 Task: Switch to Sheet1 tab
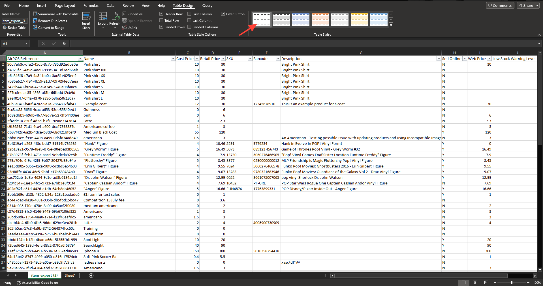point(70,275)
